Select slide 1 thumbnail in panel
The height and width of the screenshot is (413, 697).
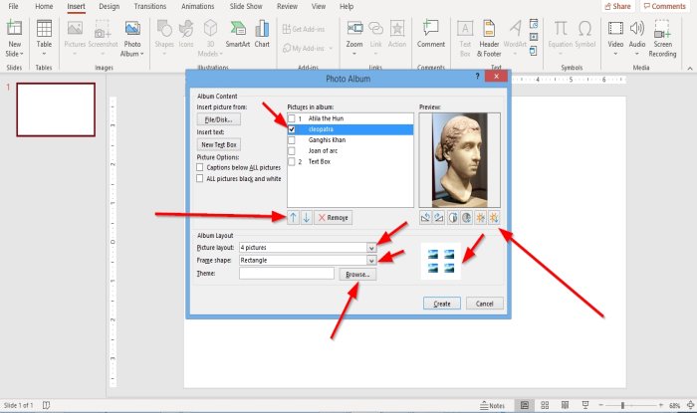tap(56, 109)
